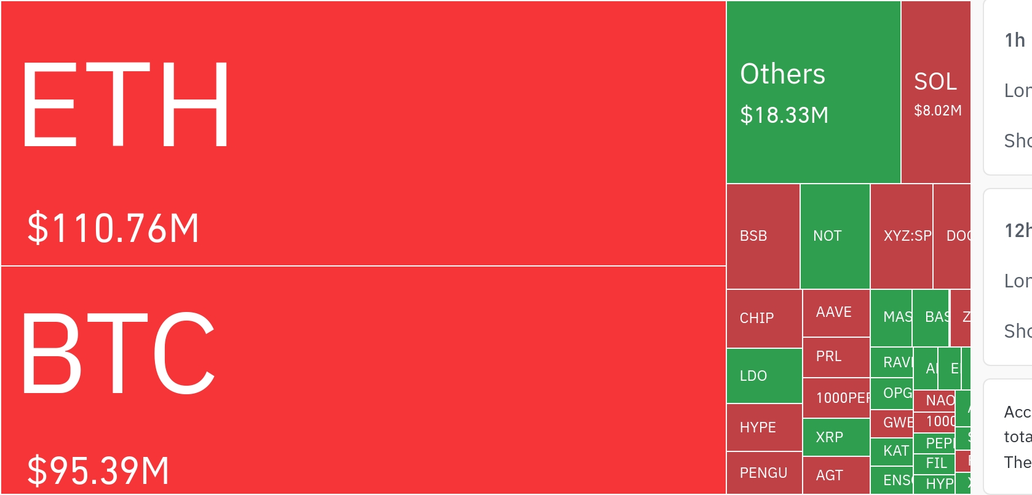Click the AAVE tile
Image resolution: width=1032 pixels, height=495 pixels.
tap(836, 313)
